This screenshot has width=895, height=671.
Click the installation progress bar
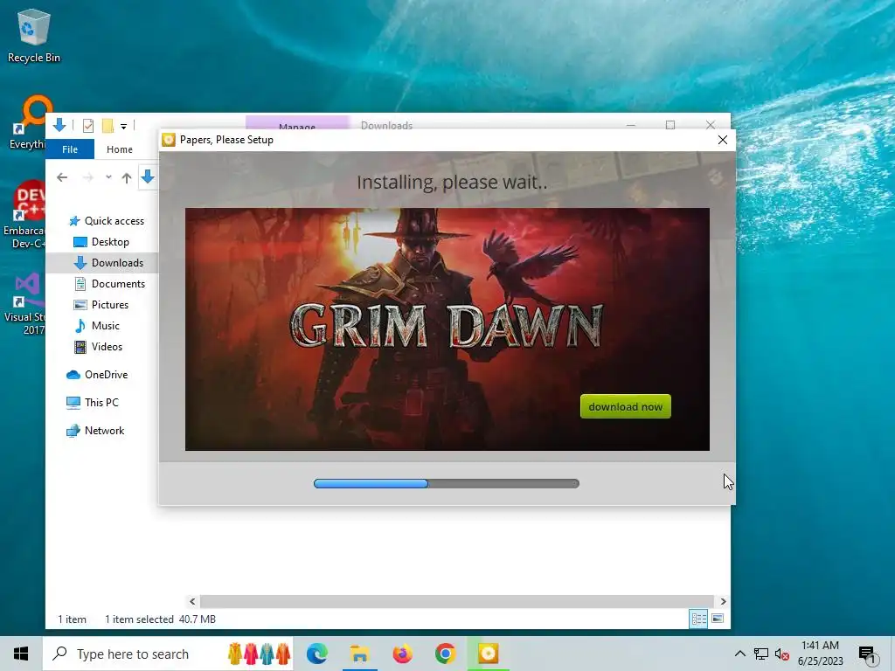tap(447, 484)
